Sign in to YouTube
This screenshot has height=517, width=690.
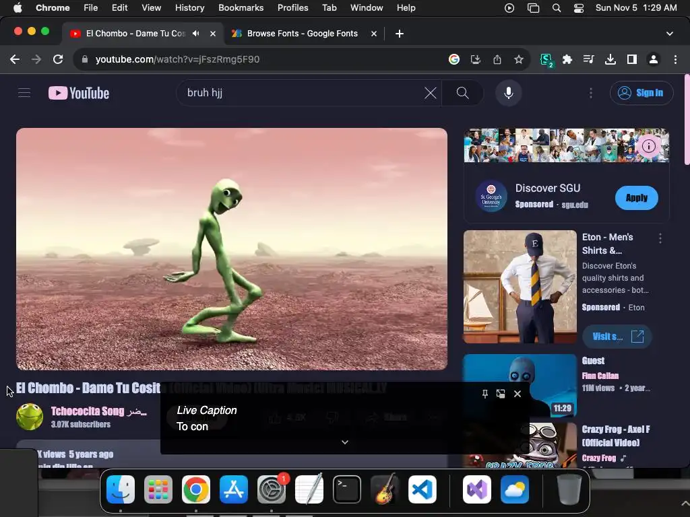[x=641, y=93]
